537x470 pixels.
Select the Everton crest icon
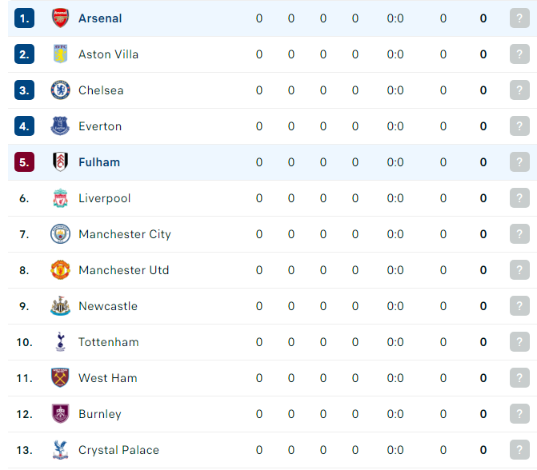(x=60, y=125)
